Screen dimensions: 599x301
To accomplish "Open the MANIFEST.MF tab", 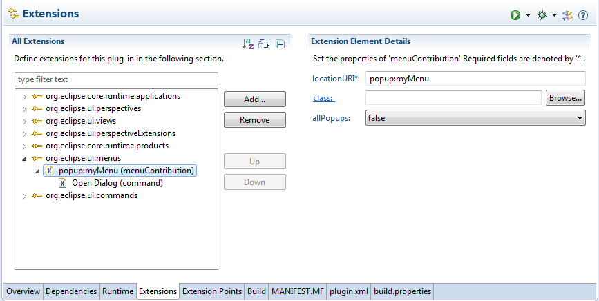I will pyautogui.click(x=298, y=291).
